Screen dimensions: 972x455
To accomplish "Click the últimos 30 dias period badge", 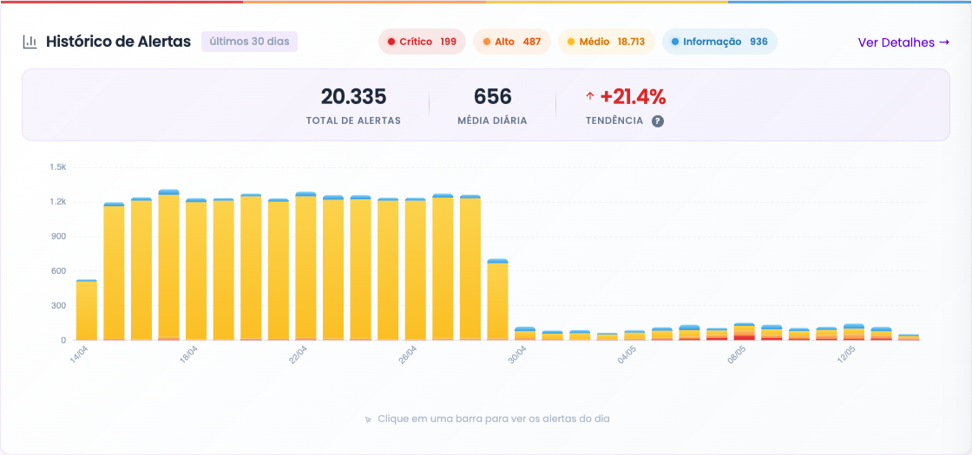I will pos(249,42).
